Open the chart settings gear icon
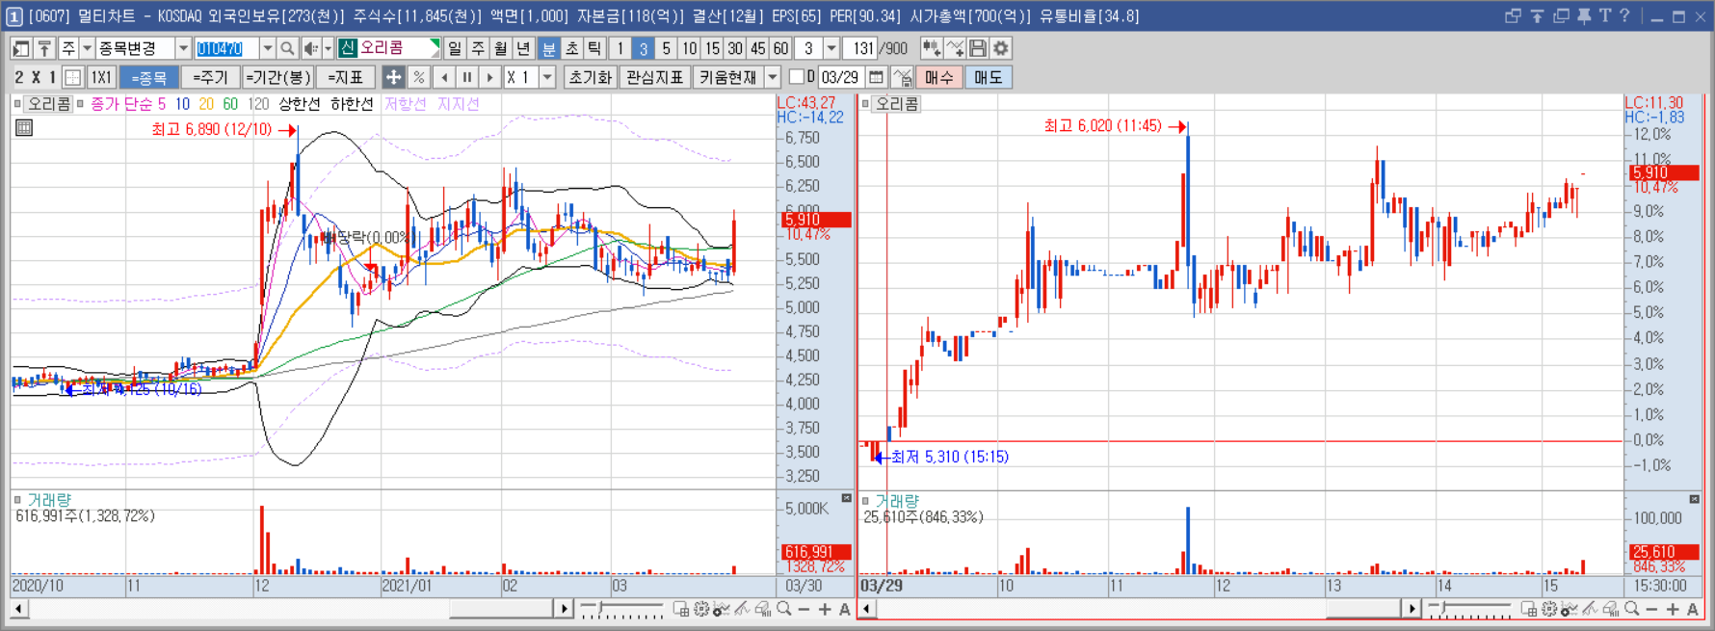This screenshot has height=631, width=1715. (1001, 48)
